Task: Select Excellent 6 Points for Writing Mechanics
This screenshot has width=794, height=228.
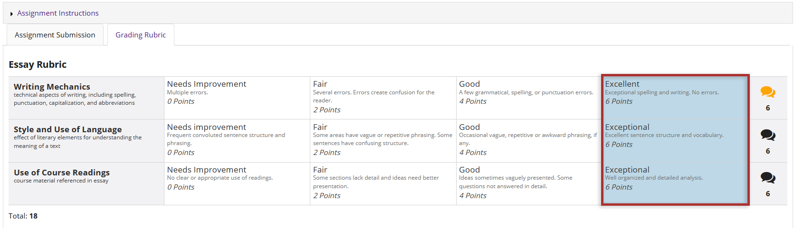Action: (x=675, y=98)
